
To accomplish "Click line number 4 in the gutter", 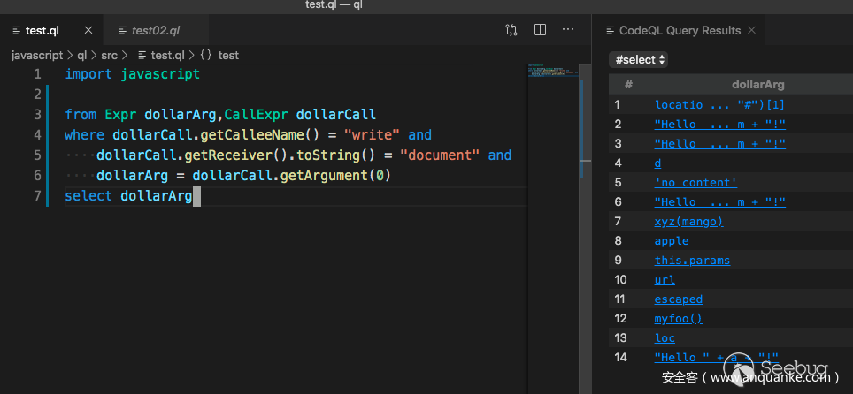I will (37, 135).
